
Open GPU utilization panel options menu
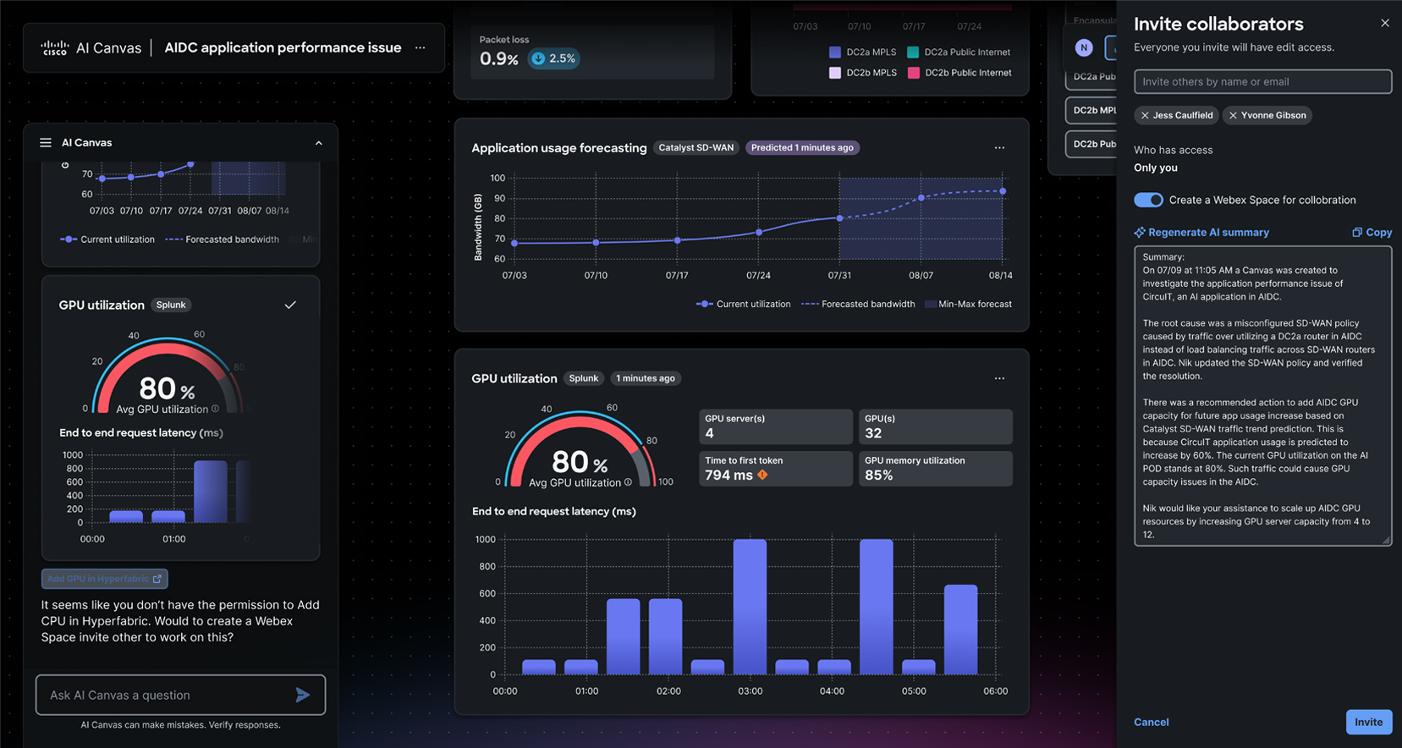click(x=999, y=378)
